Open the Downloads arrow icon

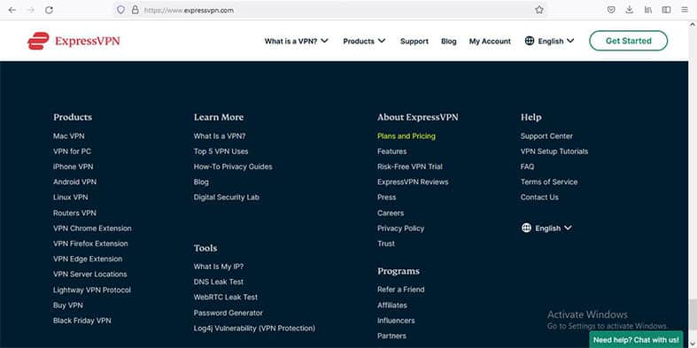630,10
